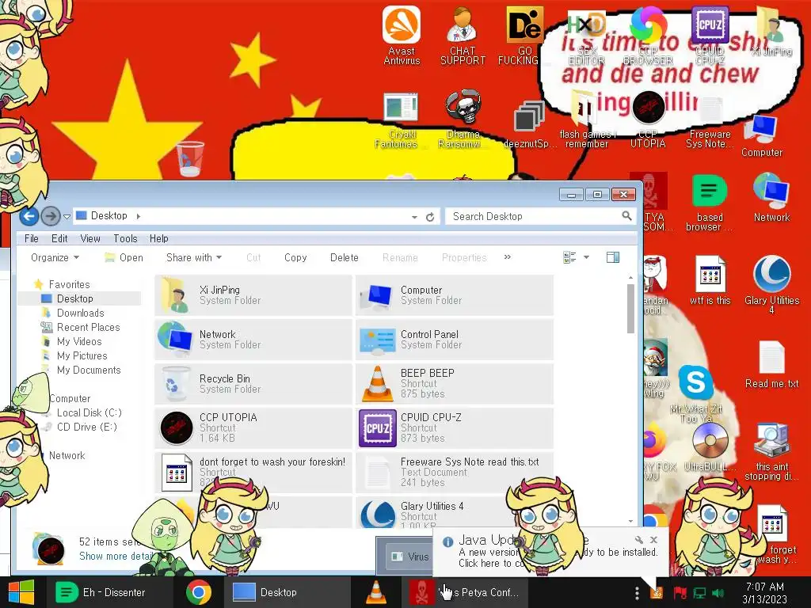This screenshot has width=811, height=608.
Task: Open the Share with dropdown
Action: tap(194, 257)
